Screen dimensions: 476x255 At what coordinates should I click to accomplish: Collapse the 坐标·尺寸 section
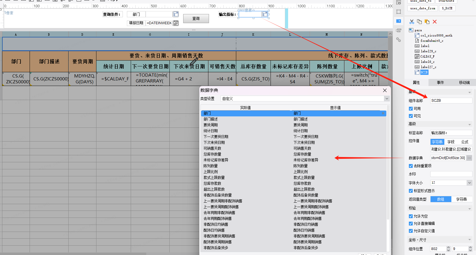pos(470,240)
